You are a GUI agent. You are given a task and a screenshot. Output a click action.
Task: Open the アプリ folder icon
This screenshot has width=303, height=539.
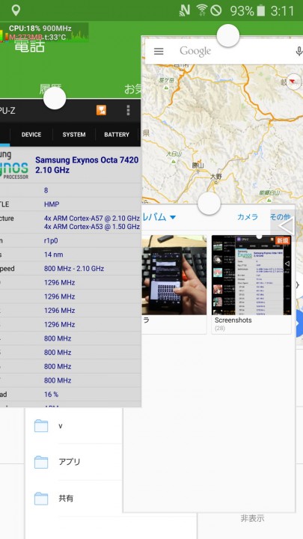click(41, 462)
